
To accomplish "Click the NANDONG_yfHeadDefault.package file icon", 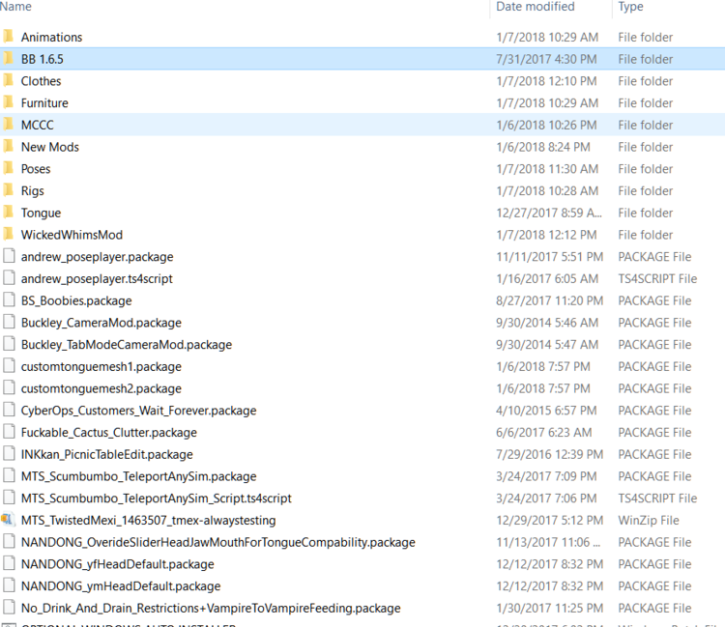I will click(x=9, y=563).
